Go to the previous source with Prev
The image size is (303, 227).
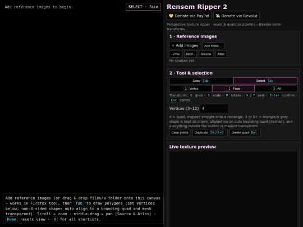[x=176, y=54]
